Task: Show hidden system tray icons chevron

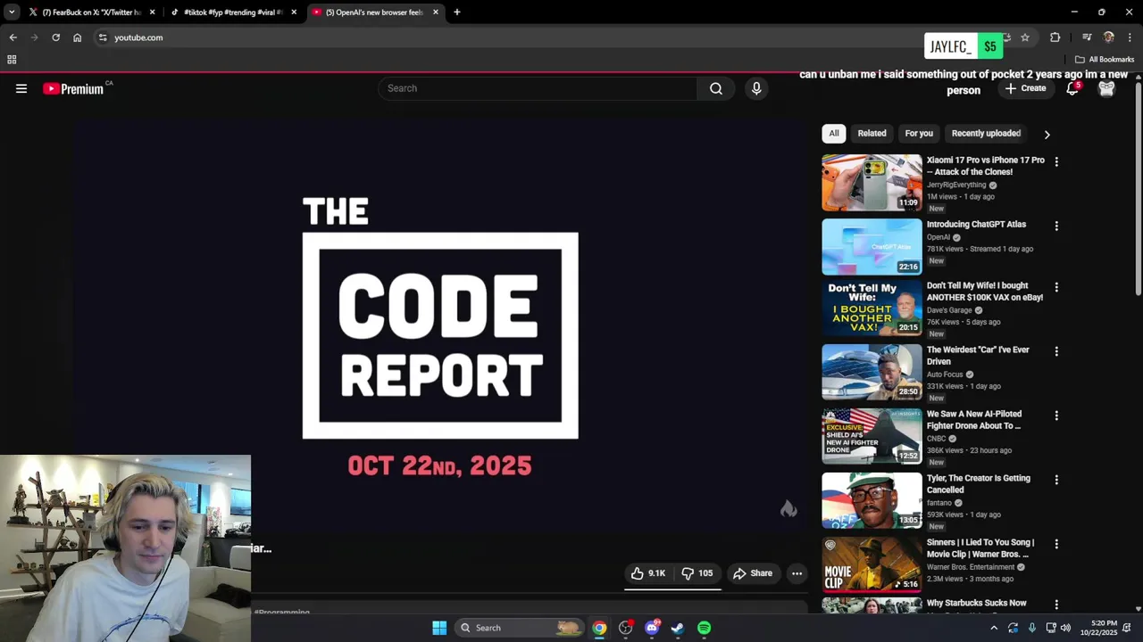Action: (994, 628)
